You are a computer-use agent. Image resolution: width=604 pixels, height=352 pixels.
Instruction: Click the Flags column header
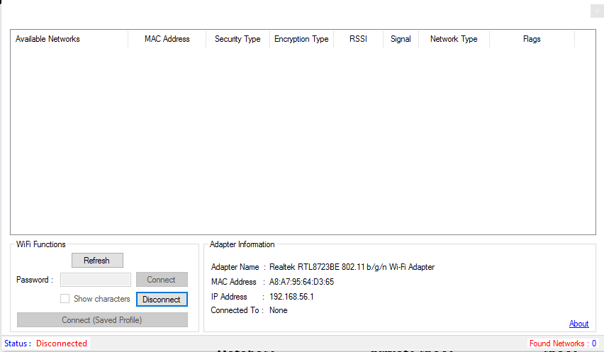(x=532, y=40)
